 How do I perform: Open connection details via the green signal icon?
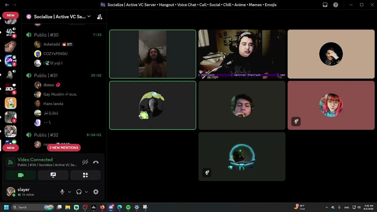[11, 162]
